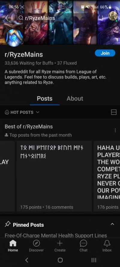Screen dimensions: 120x267
Task: Tap the Ryze subreddit avatar icon
Action: pyautogui.click(x=14, y=38)
